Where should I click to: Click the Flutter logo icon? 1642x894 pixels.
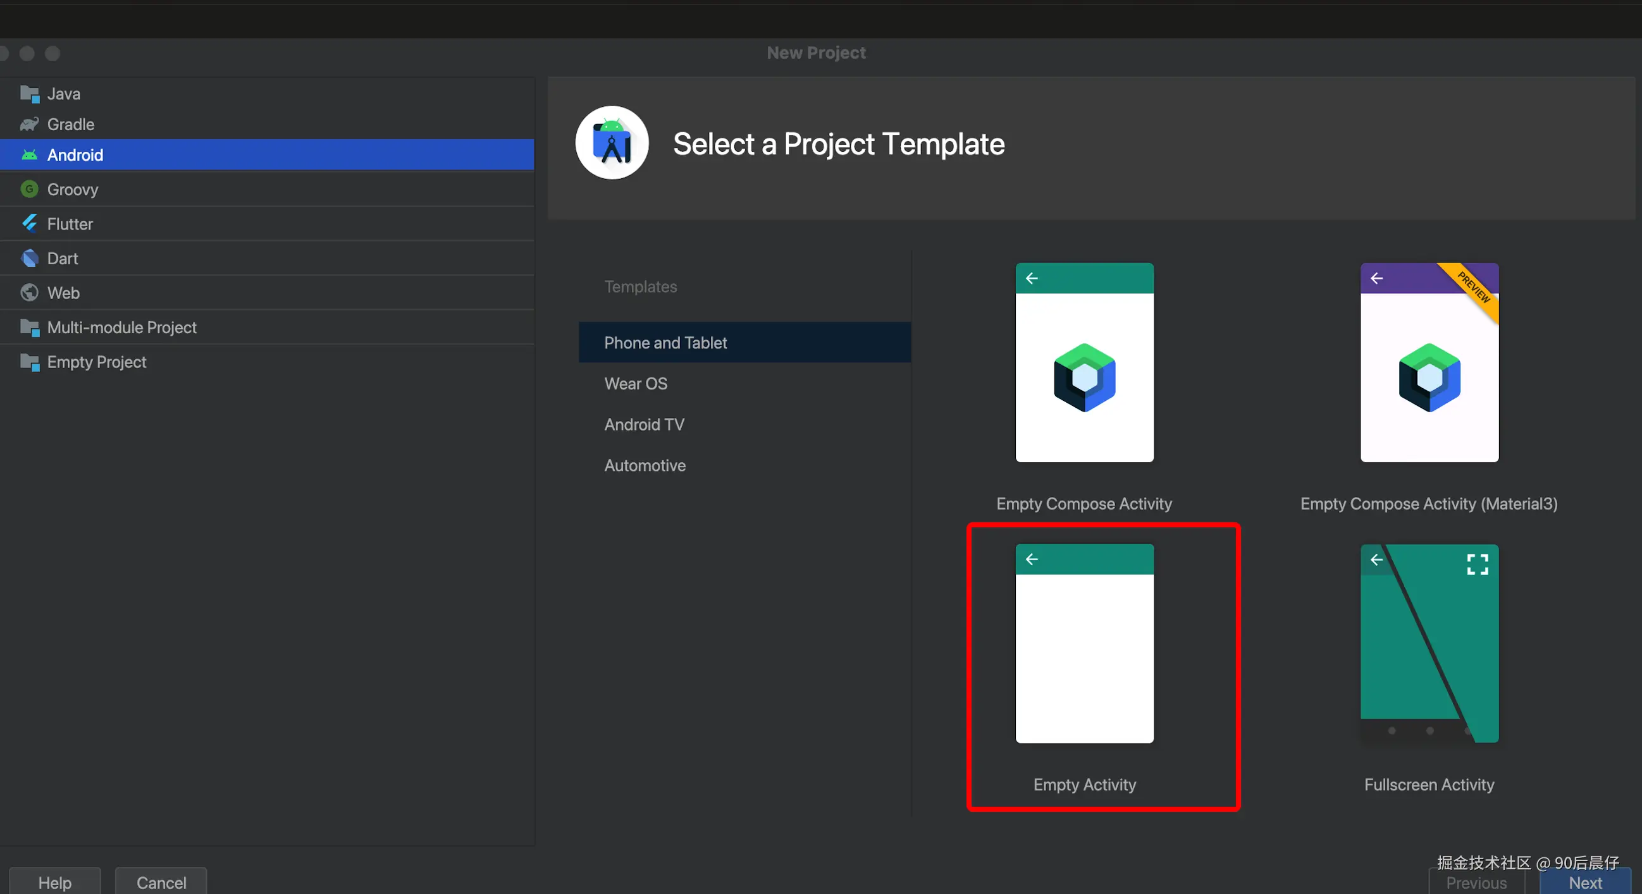point(29,224)
